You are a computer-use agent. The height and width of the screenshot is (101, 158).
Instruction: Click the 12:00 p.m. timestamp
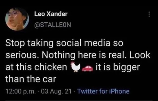point(21,92)
